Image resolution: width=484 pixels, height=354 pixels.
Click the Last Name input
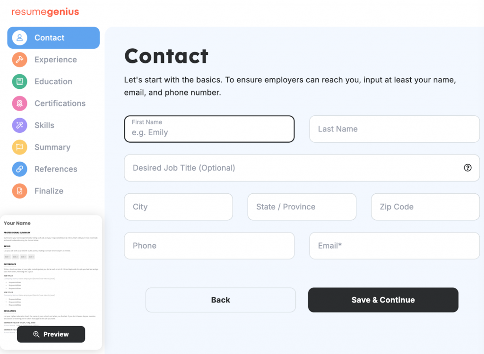coord(394,129)
